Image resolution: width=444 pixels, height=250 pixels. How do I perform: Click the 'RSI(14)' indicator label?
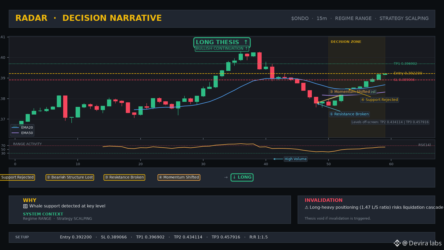[424, 145]
